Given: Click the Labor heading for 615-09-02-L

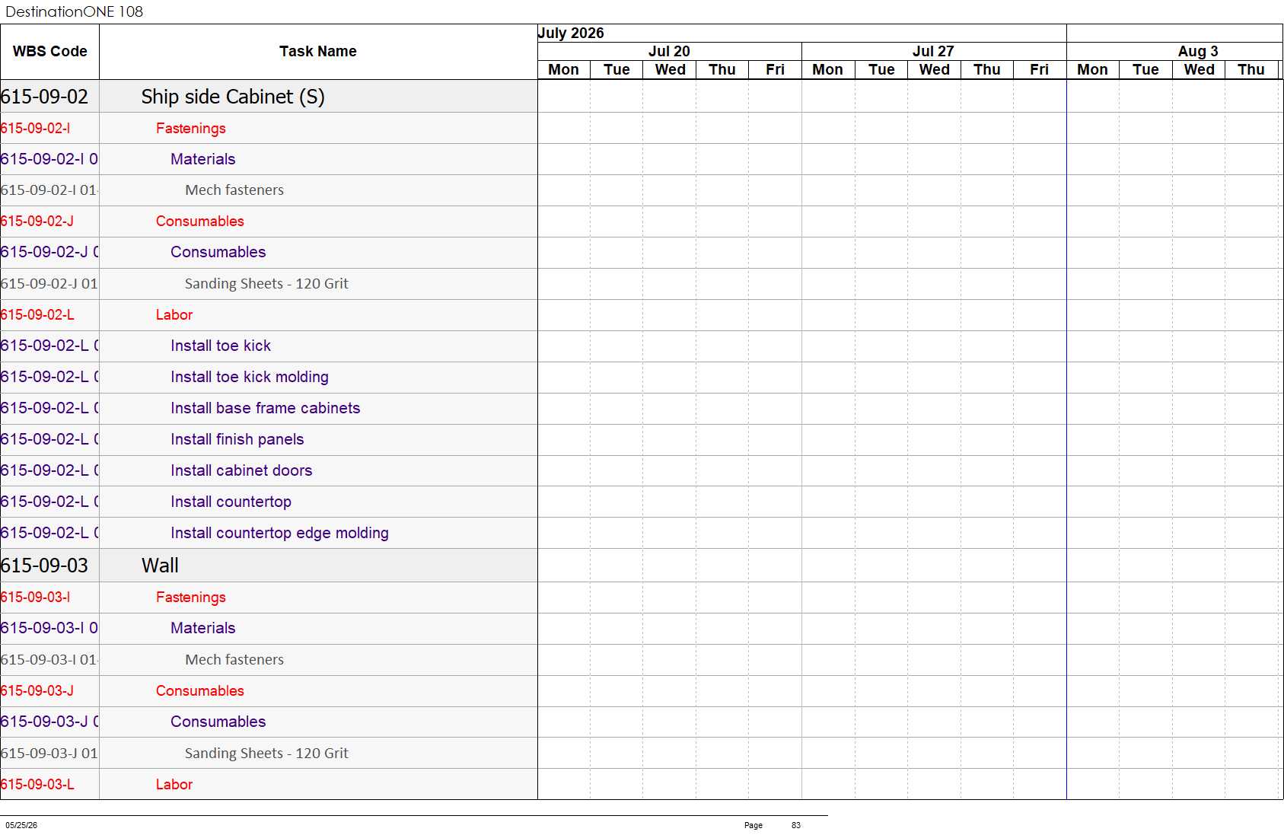Looking at the screenshot, I should 174,314.
